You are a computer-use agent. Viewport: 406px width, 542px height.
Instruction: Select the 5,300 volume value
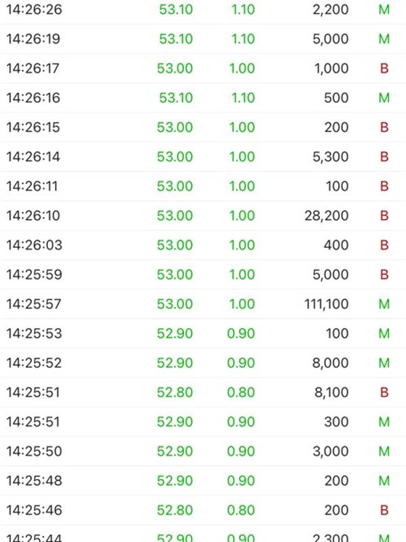[x=332, y=157]
